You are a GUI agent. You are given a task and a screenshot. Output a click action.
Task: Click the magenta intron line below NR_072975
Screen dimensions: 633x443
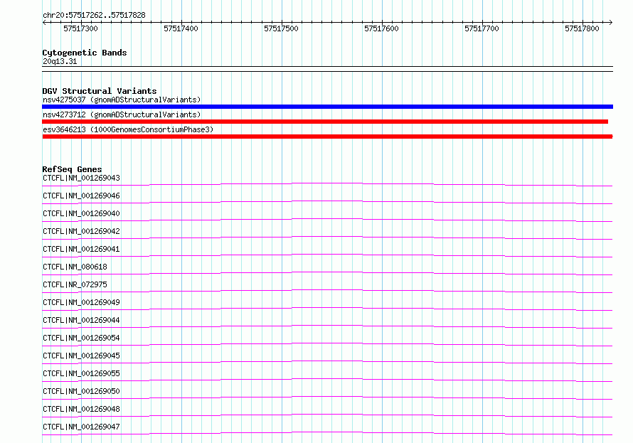click(x=327, y=291)
